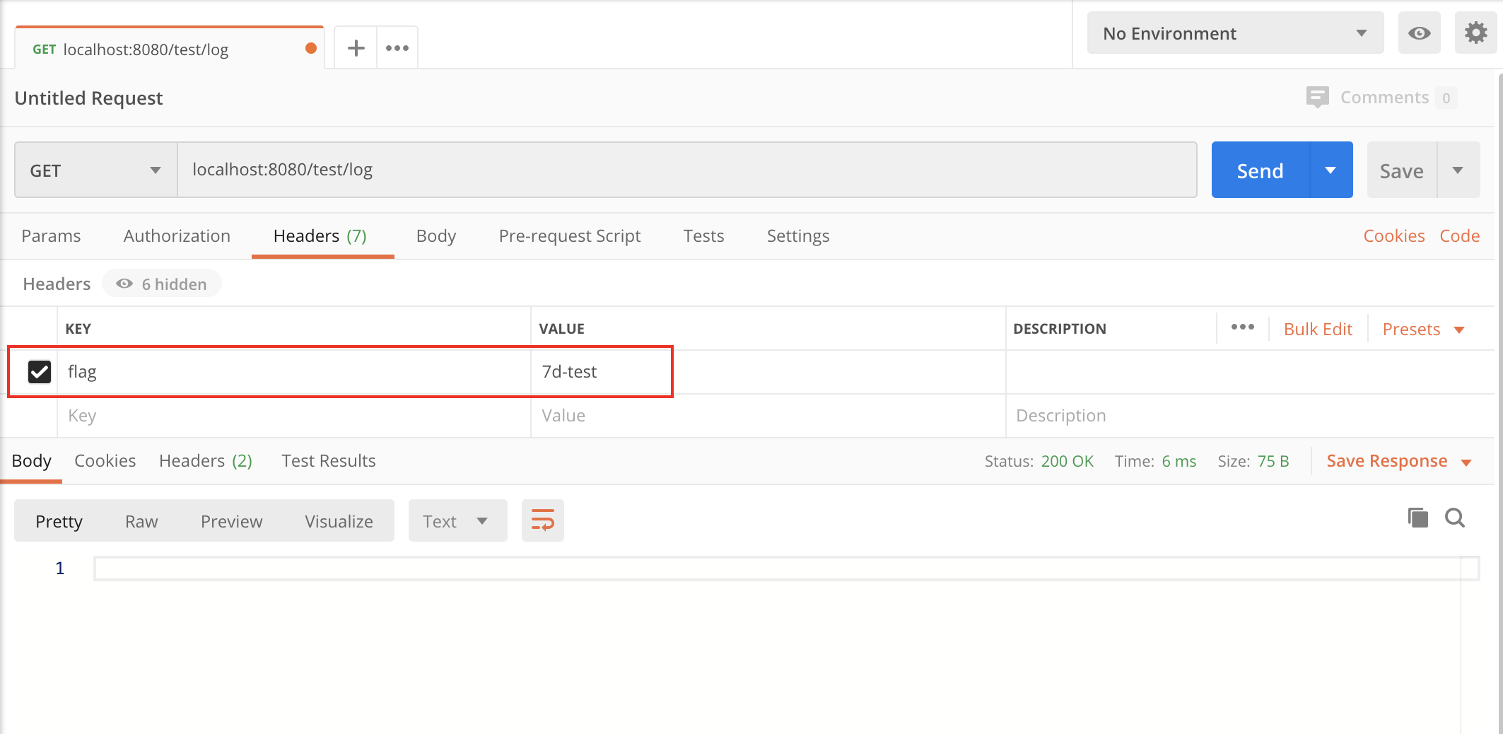Click the request URL input field
Screen dimensions: 1503x734
(686, 170)
